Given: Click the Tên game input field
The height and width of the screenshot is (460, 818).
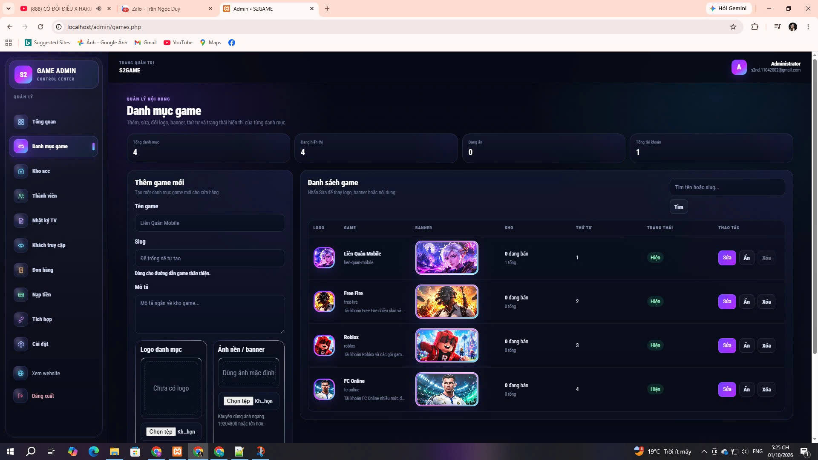Looking at the screenshot, I should [210, 223].
